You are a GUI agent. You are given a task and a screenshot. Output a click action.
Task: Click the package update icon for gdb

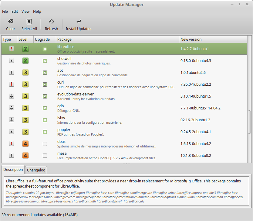point(12,108)
